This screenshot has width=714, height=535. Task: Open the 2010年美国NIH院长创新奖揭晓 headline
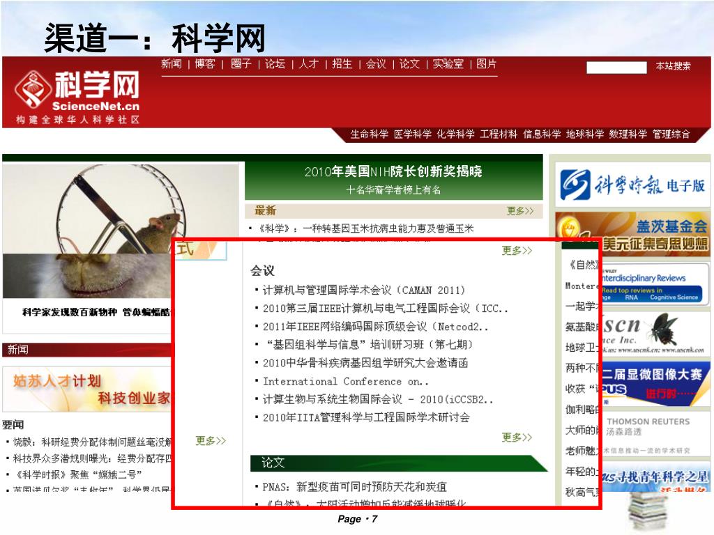(393, 171)
